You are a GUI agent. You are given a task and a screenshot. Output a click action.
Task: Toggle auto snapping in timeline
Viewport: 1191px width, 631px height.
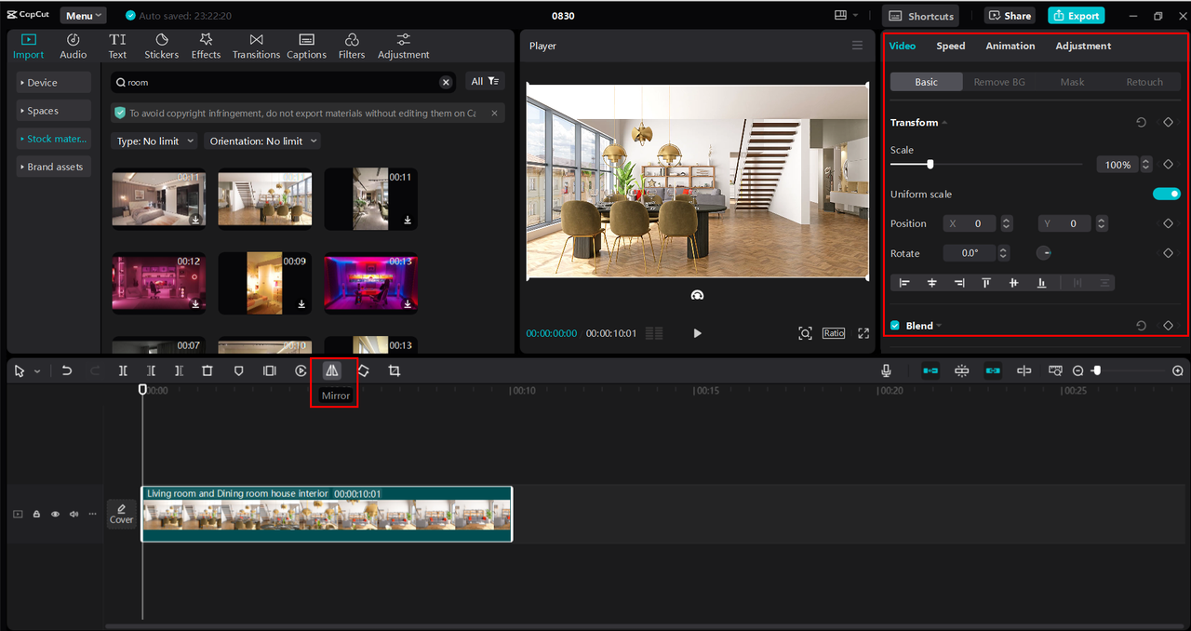tap(962, 370)
